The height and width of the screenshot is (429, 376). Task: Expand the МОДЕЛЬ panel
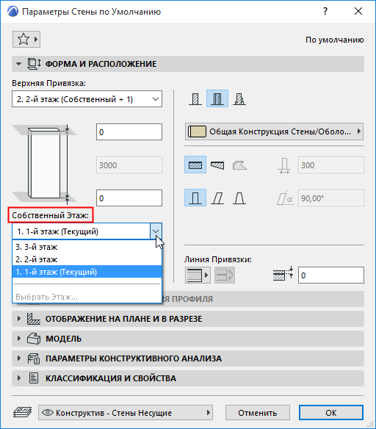pyautogui.click(x=18, y=339)
